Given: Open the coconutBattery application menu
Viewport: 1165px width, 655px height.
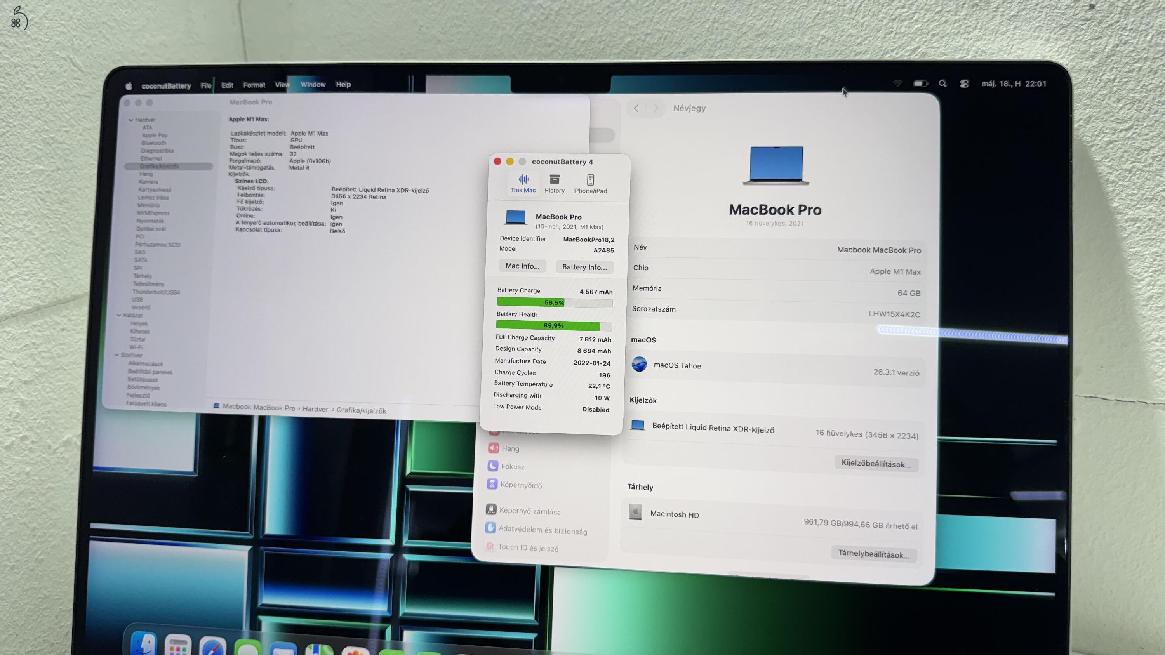Looking at the screenshot, I should [166, 85].
